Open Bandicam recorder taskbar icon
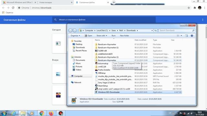Screen dimensions: 207x116 pyautogui.click(x=60, y=113)
